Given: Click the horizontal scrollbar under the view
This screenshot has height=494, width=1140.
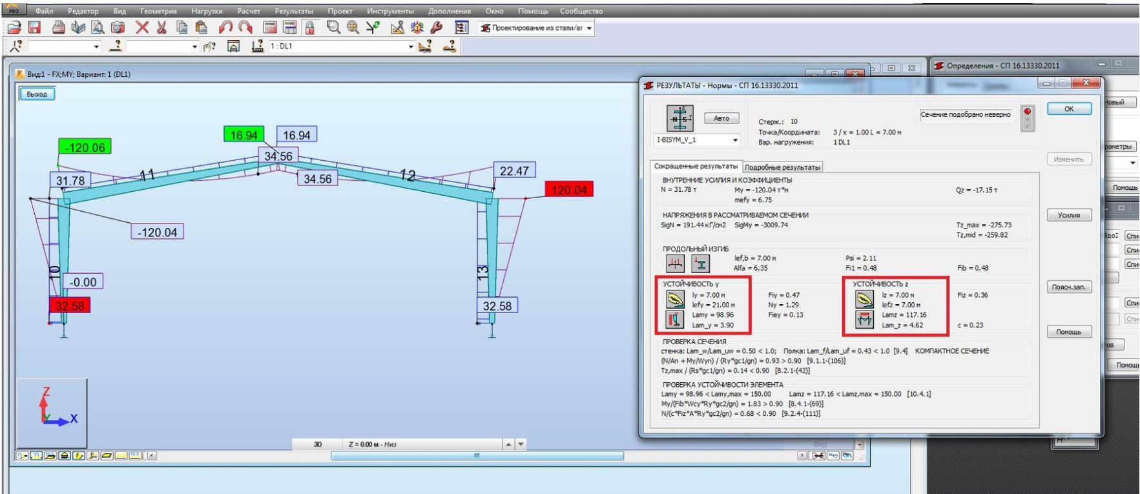Looking at the screenshot, I should click(x=477, y=456).
